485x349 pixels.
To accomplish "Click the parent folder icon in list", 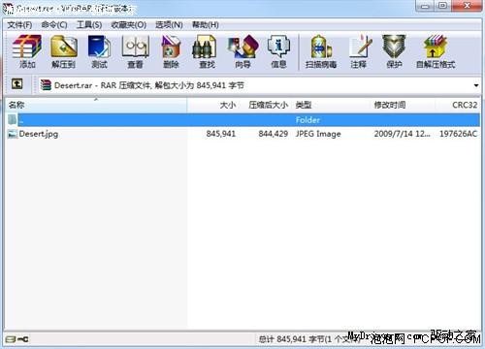I will click(13, 119).
